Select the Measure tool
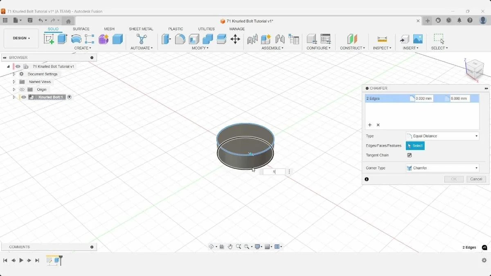 pos(382,39)
